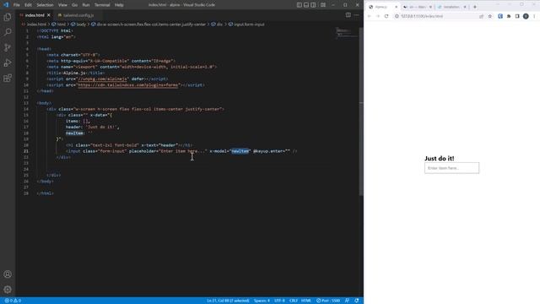
Task: Open editor More Actions ellipsis
Action: click(x=356, y=15)
